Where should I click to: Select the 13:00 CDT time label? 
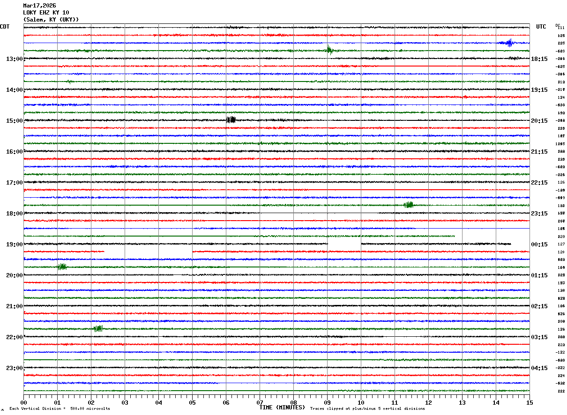(x=15, y=59)
